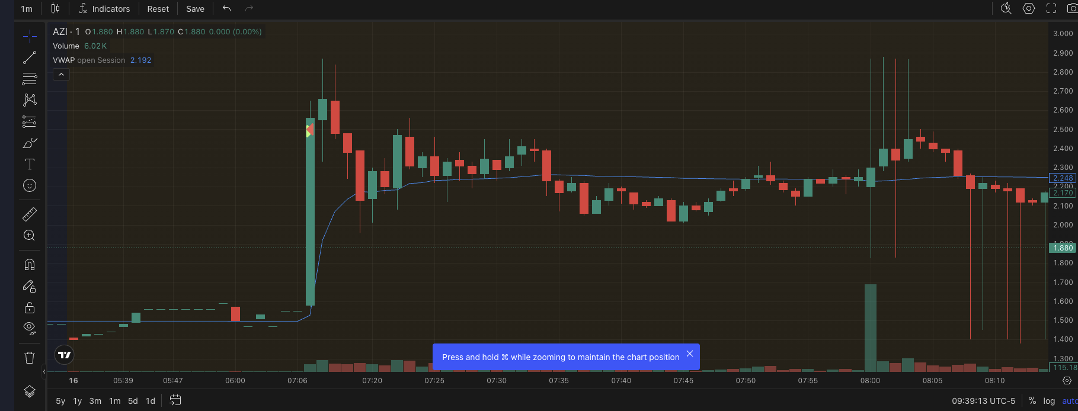This screenshot has height=411, width=1078.
Task: Pick the text annotation tool
Action: (30, 165)
